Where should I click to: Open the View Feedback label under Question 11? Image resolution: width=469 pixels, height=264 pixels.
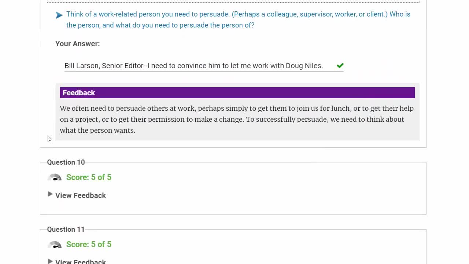click(x=81, y=262)
